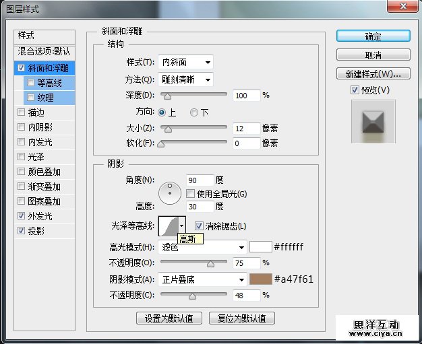Open the 纹理 sub-settings
422x344 pixels.
(x=45, y=98)
